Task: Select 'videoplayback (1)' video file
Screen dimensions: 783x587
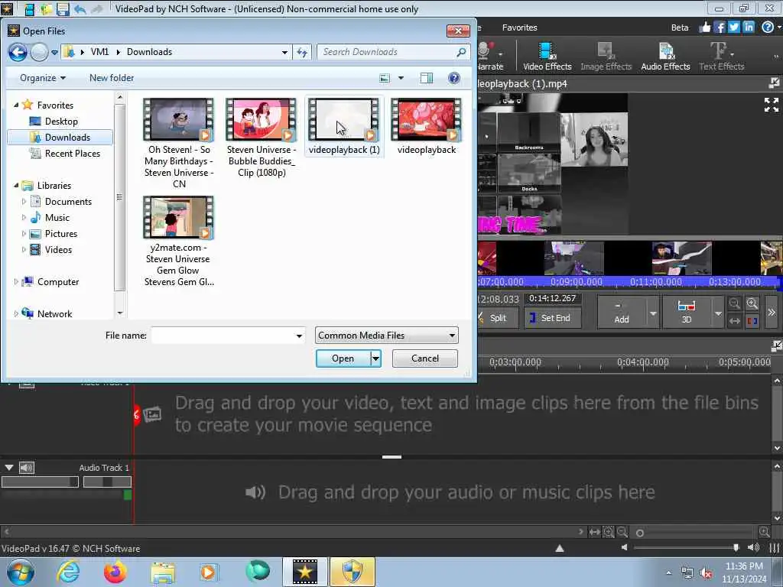Action: 344,126
